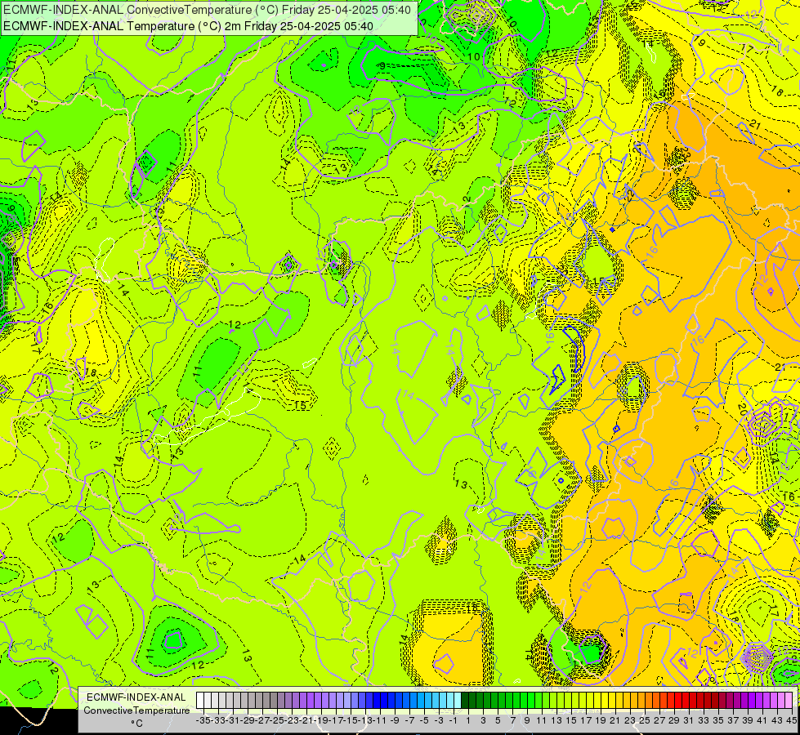Click the legend scale value 43
Image resolution: width=800 pixels, height=735 pixels.
[777, 720]
